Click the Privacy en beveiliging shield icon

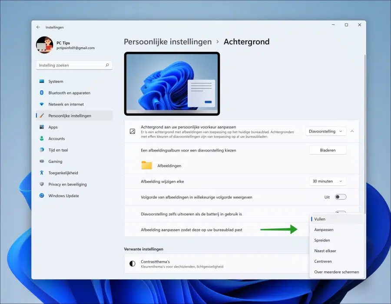pos(42,184)
